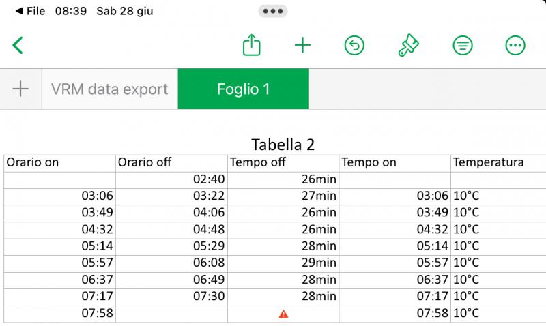Image resolution: width=546 pixels, height=326 pixels.
Task: Tap the red warning triangle in cell
Action: pyautogui.click(x=283, y=314)
